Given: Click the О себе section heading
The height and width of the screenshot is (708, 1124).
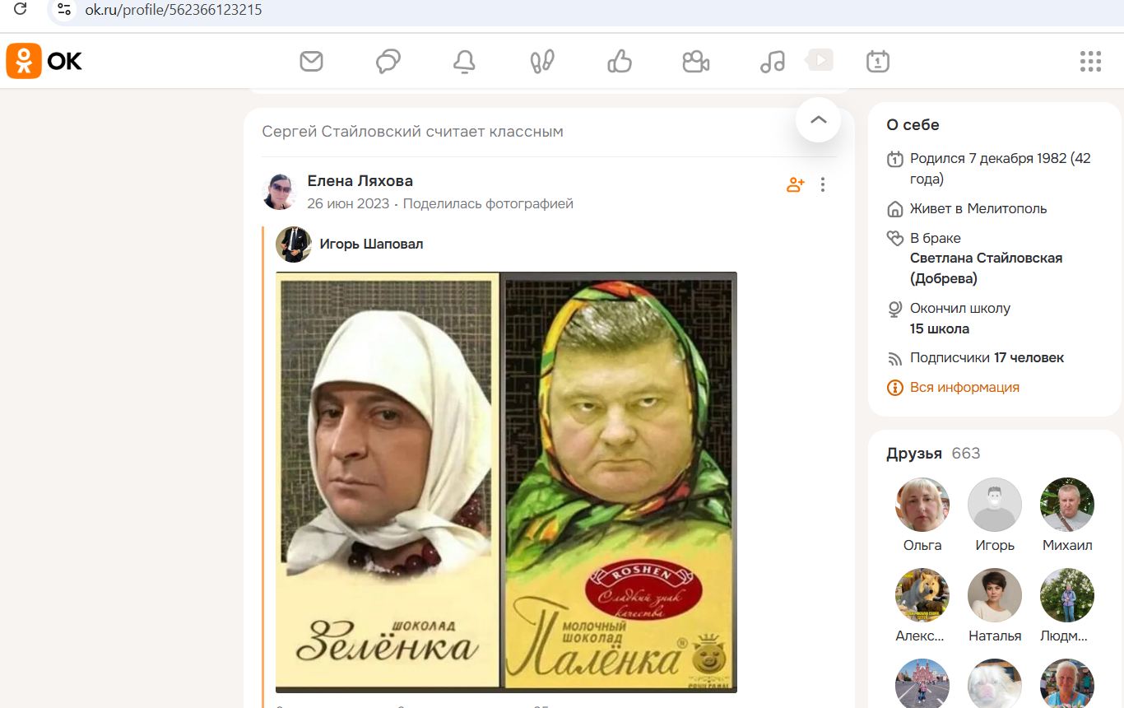Looking at the screenshot, I should pos(913,125).
